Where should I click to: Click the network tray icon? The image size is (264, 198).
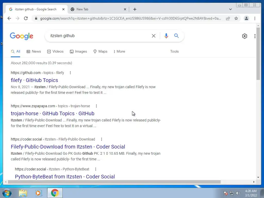[232, 193]
